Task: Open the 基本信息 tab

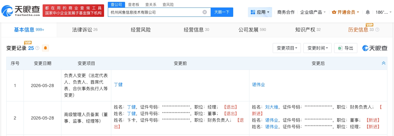Action: (x=29, y=30)
